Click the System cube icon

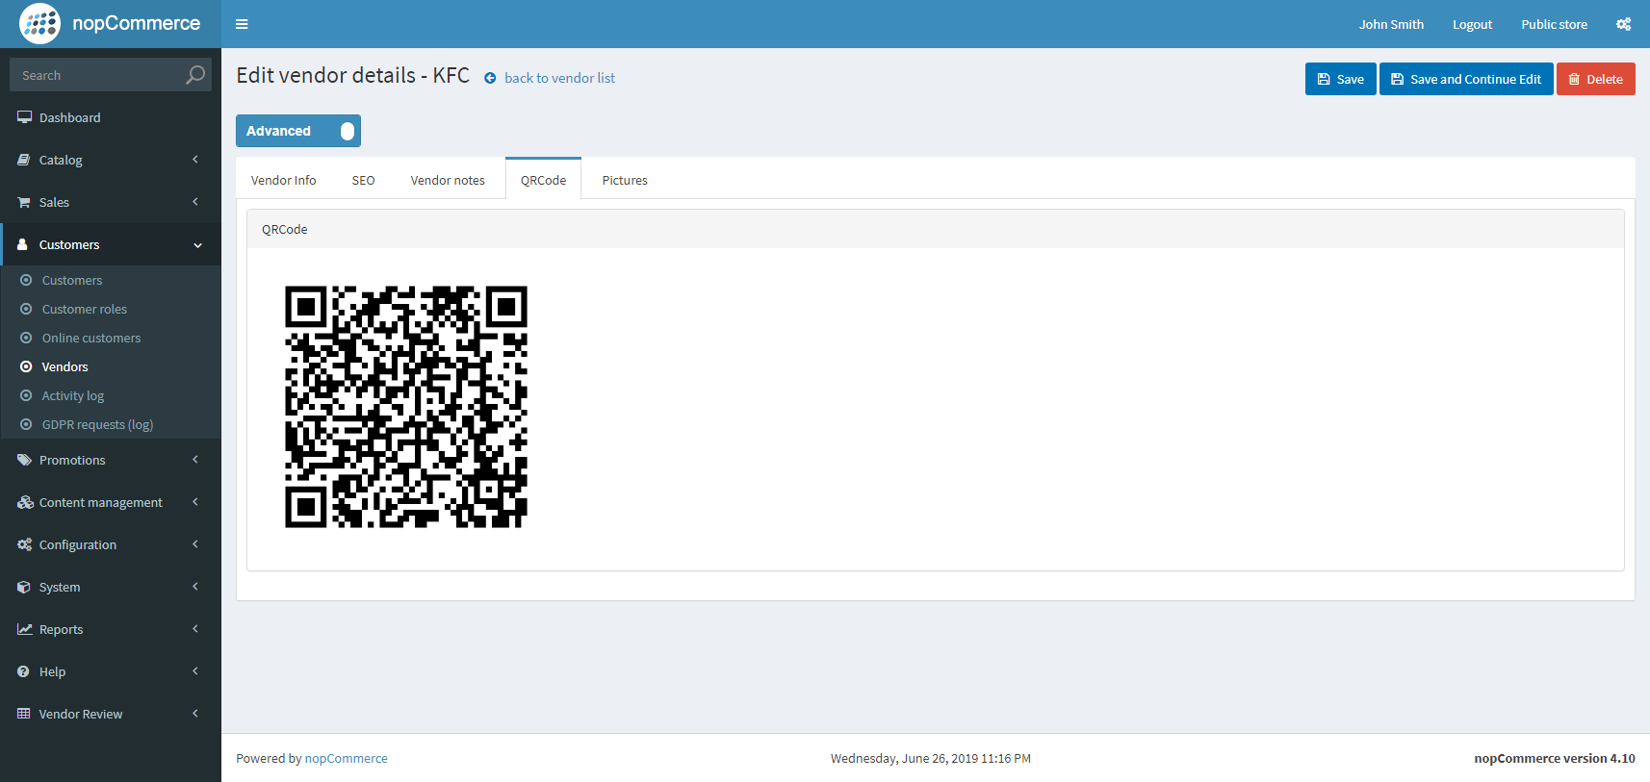24,587
